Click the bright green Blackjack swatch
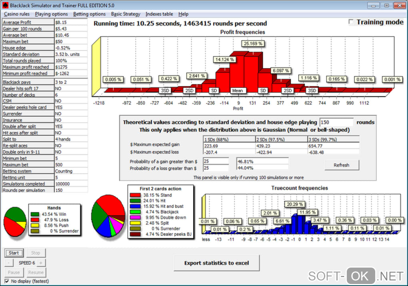 click(x=135, y=212)
